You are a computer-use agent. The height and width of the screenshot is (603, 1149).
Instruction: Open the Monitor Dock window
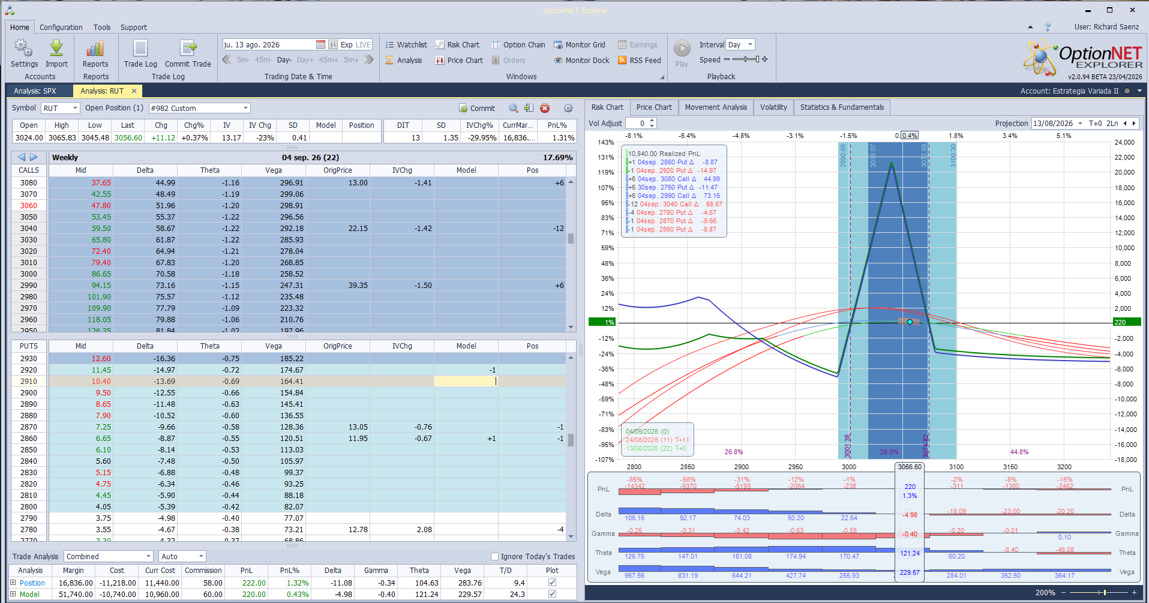pos(581,60)
